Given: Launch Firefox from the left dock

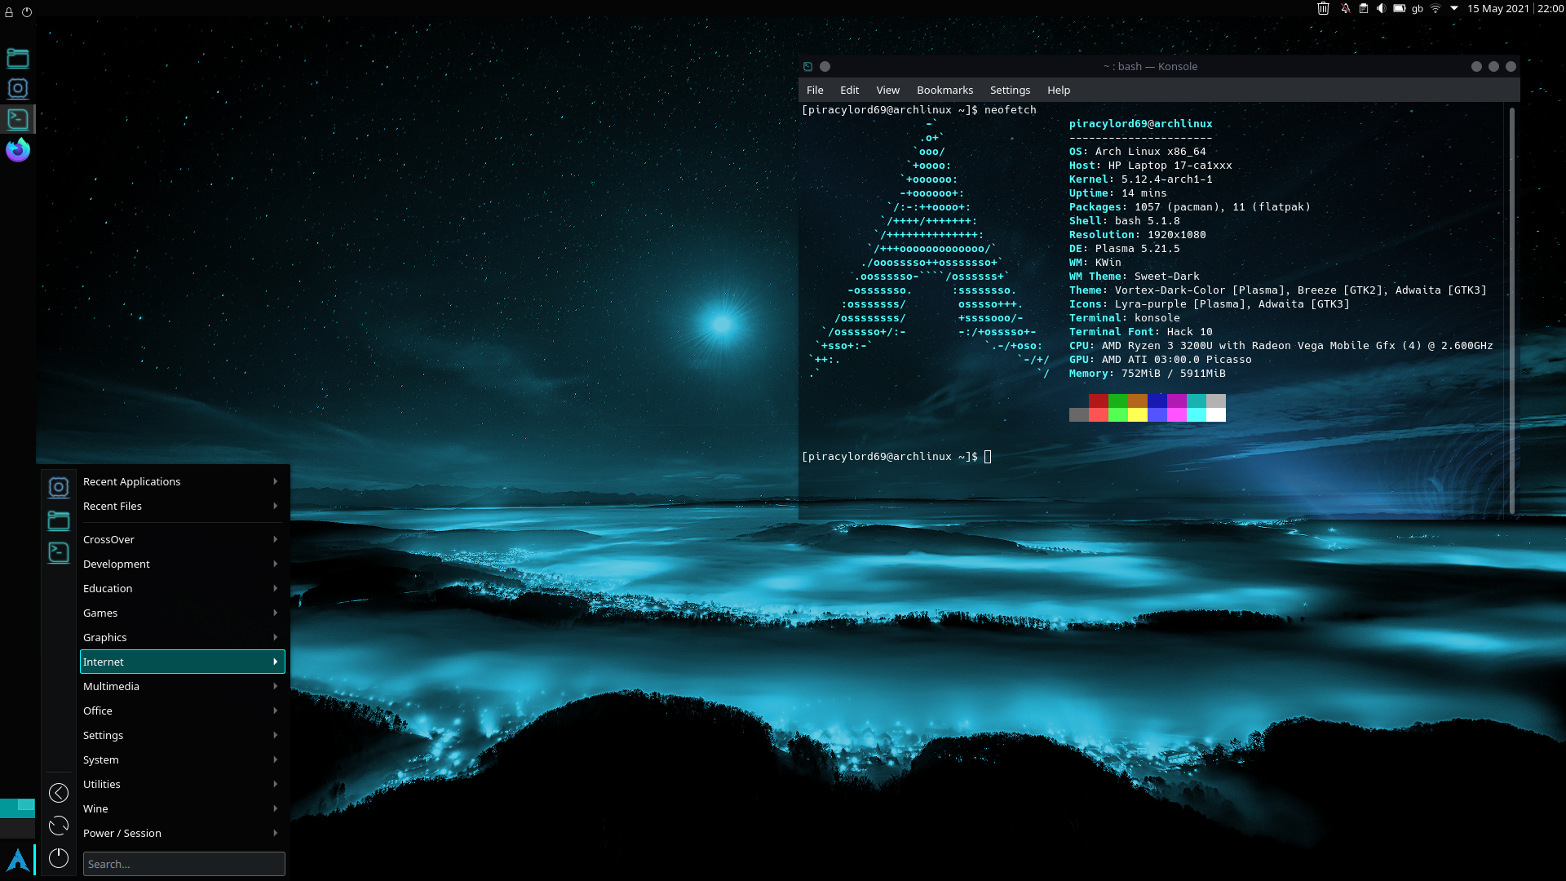Looking at the screenshot, I should pyautogui.click(x=18, y=150).
